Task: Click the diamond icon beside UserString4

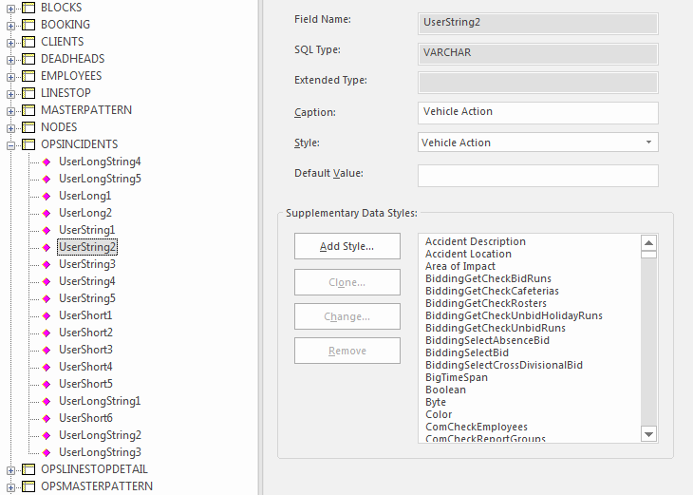Action: pyautogui.click(x=47, y=282)
